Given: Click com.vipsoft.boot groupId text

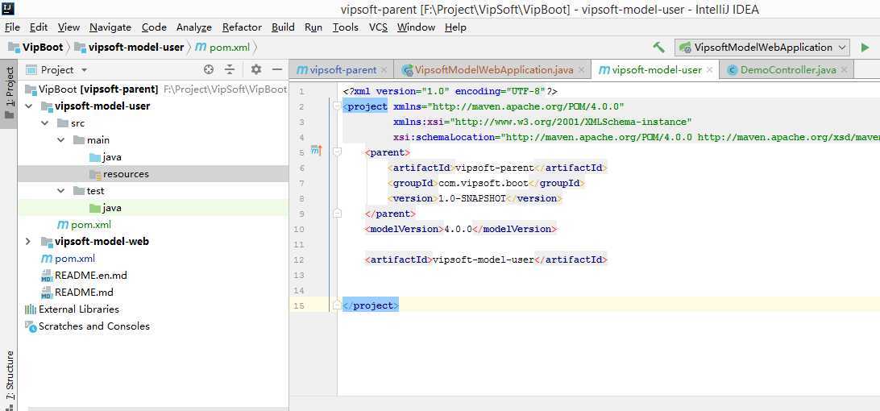Looking at the screenshot, I should 484,183.
